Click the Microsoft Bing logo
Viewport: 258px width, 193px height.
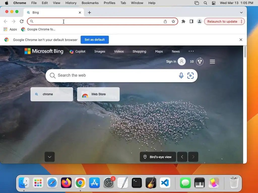pos(44,51)
